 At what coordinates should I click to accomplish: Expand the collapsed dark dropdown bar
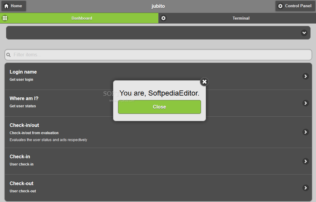pos(158,33)
